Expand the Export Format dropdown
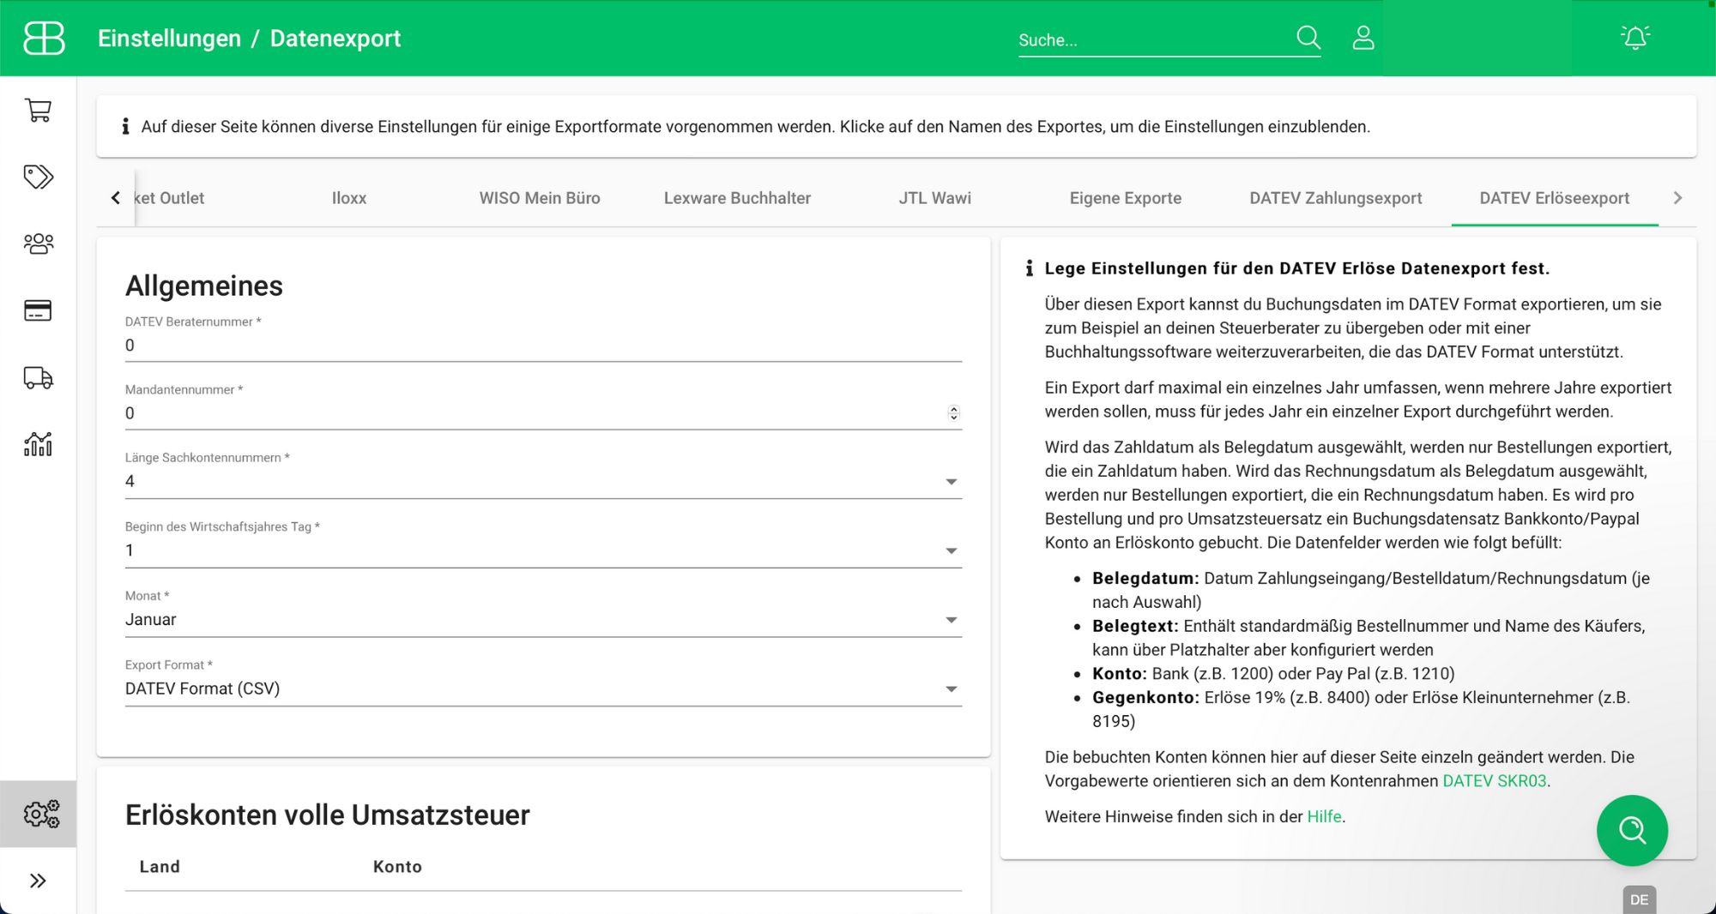The image size is (1716, 914). click(951, 689)
